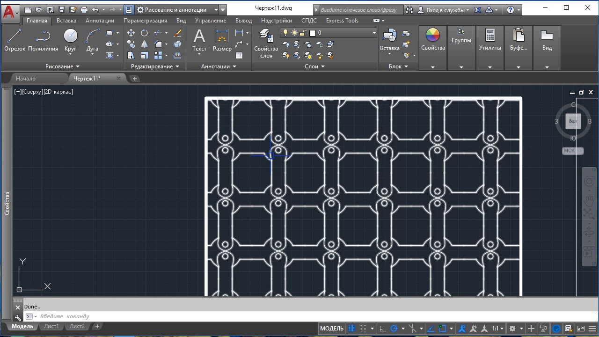Toggle the snap mode in status bar
599x337 pixels.
[363, 329]
